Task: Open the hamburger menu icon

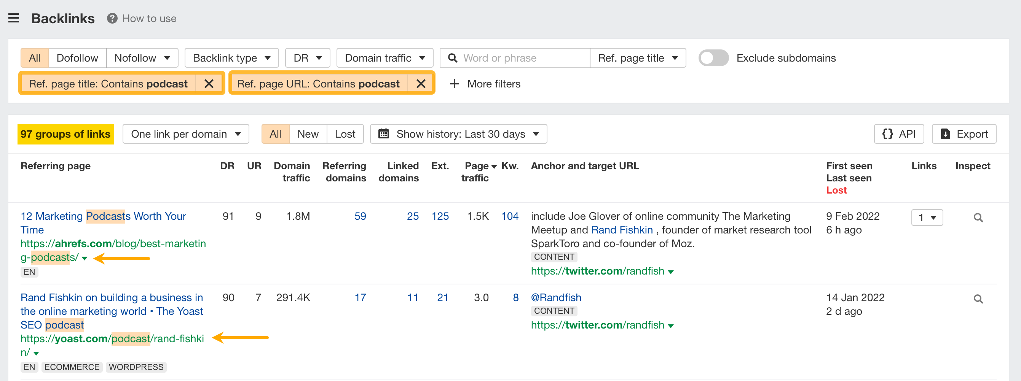Action: pos(14,18)
